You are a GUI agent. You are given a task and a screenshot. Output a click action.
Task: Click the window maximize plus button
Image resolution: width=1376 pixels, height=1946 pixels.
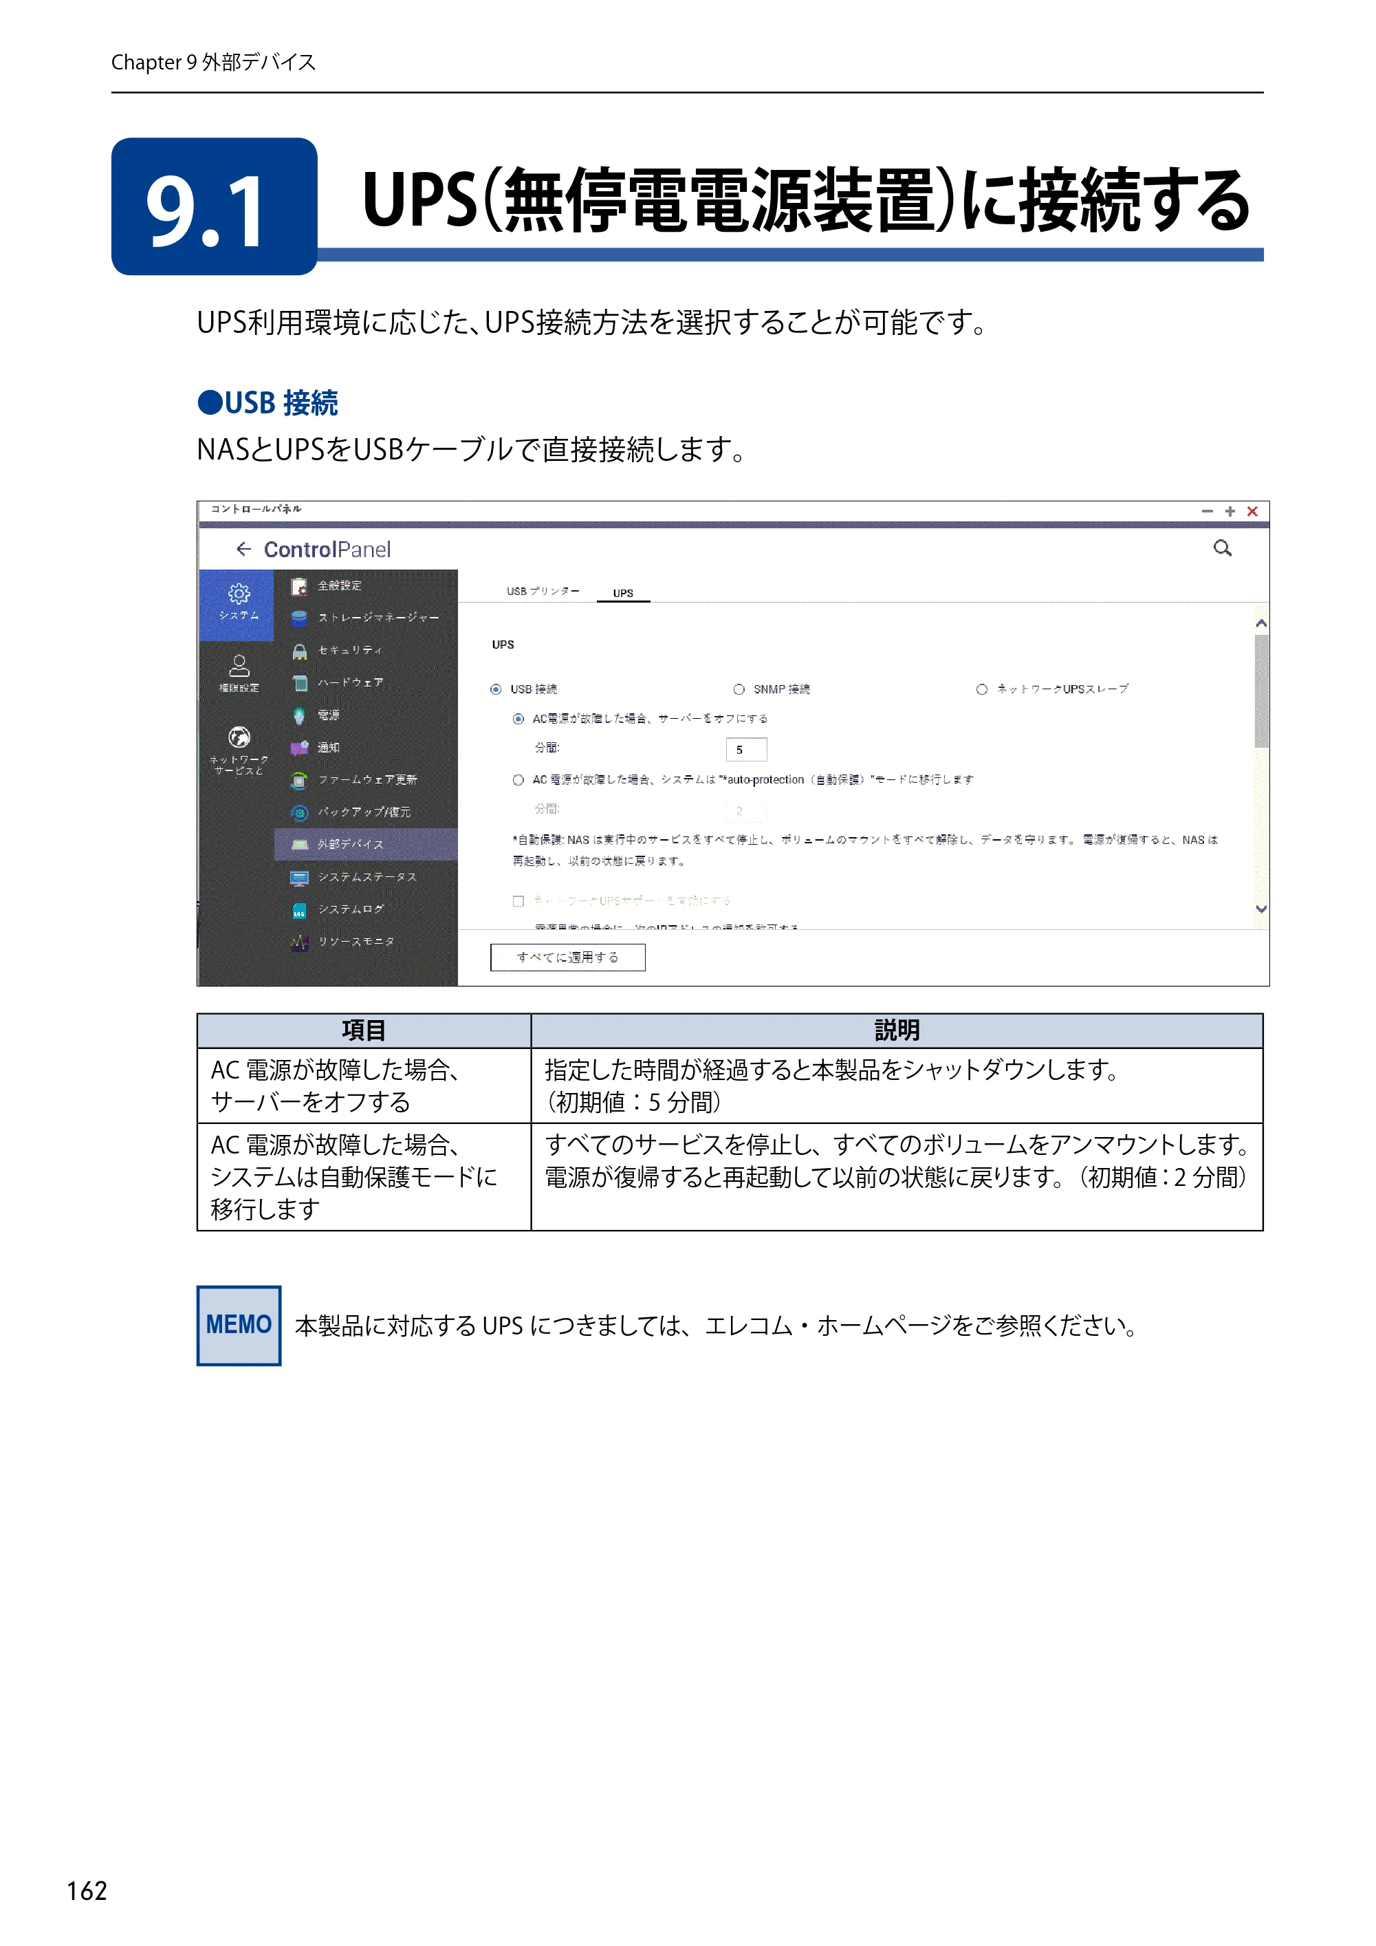(1230, 511)
